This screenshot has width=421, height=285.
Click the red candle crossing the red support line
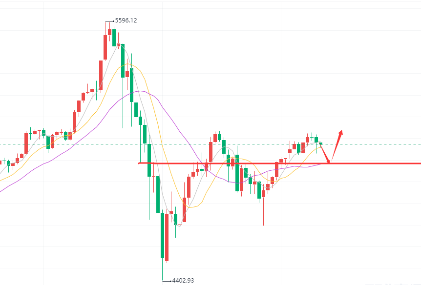pyautogui.click(x=276, y=169)
